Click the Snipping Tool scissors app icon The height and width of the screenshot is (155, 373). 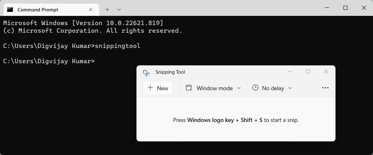146,73
